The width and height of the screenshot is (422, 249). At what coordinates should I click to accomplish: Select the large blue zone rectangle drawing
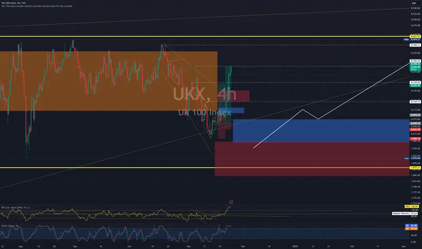point(321,130)
